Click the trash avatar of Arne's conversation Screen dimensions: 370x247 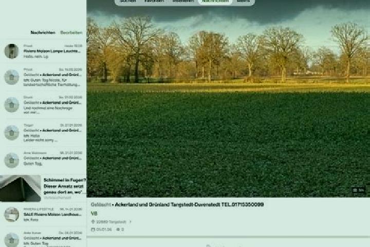(11, 160)
